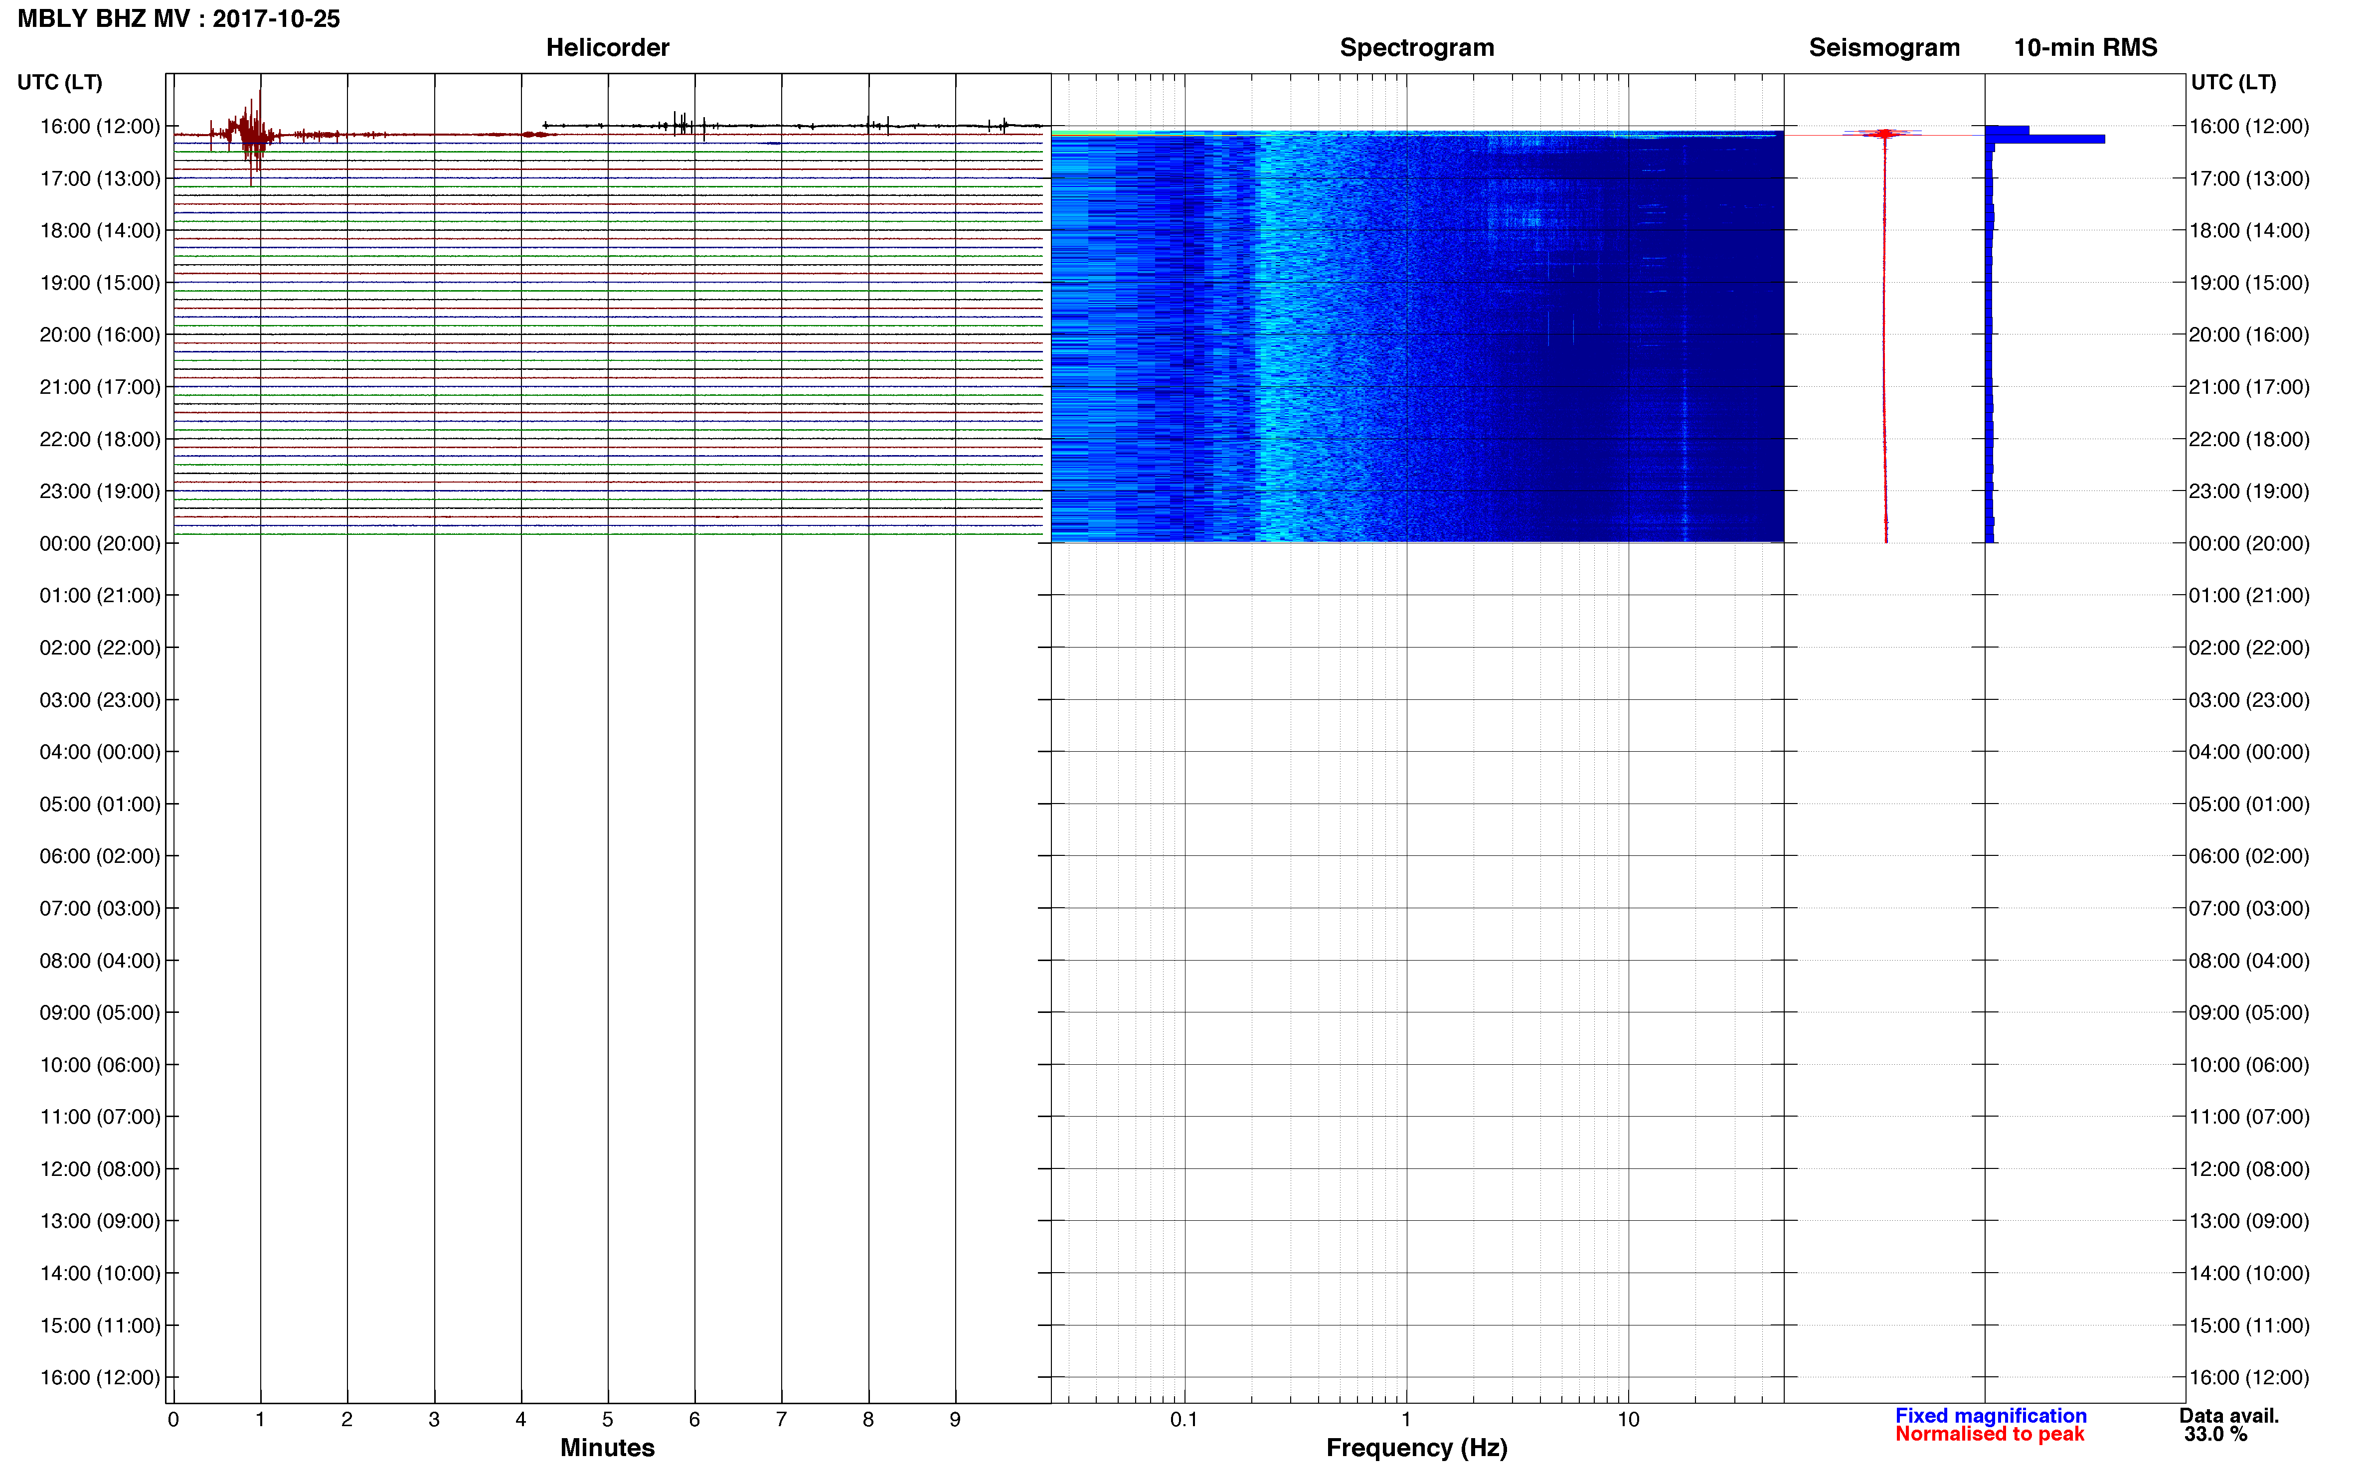Click the 5 tick on the Minutes axis
2363x1477 pixels.
(x=608, y=1420)
